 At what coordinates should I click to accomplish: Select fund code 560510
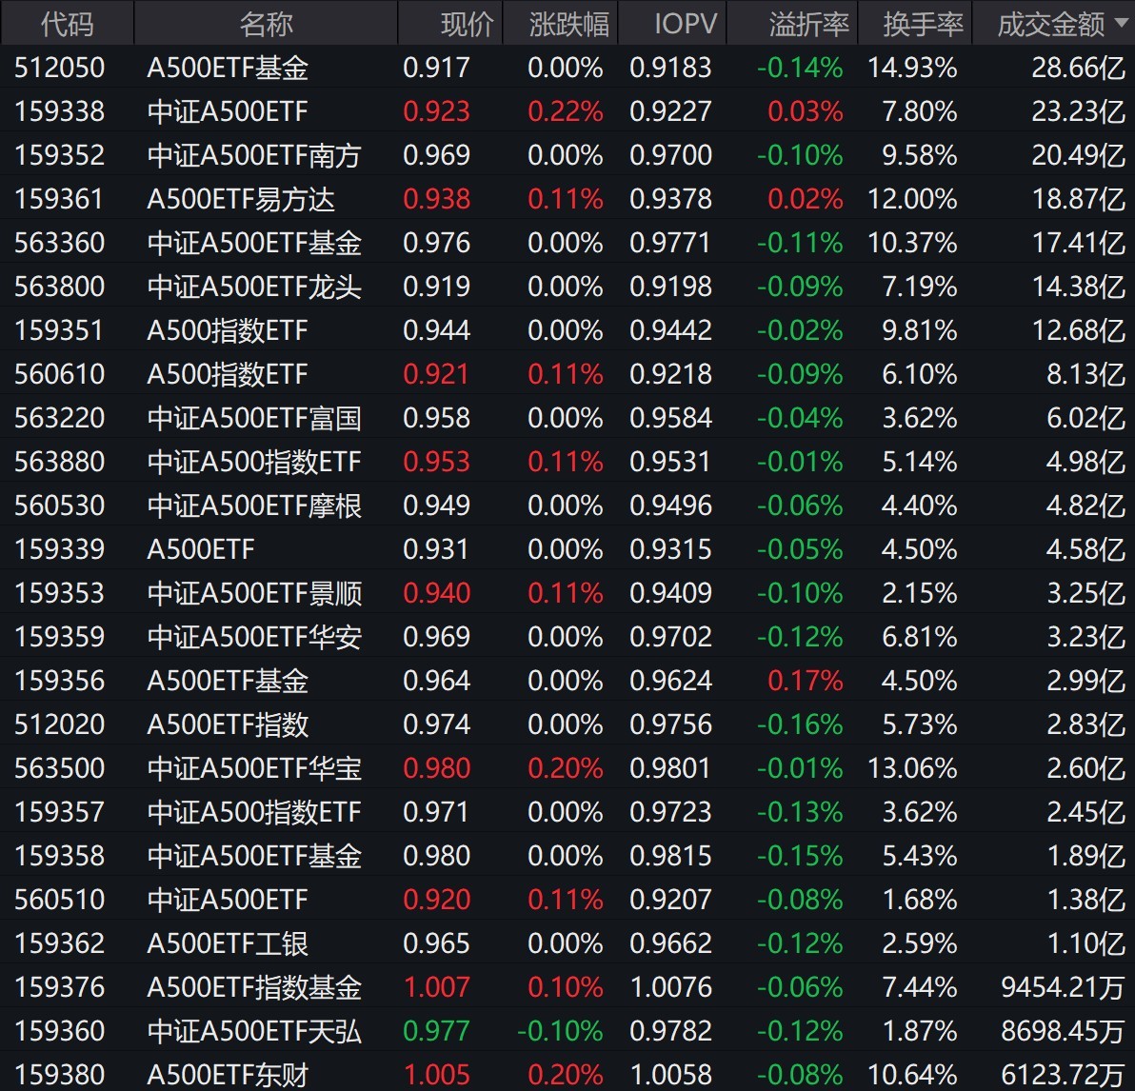point(59,900)
